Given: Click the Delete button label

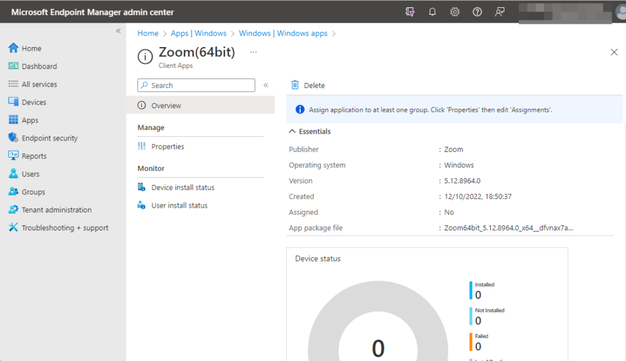Looking at the screenshot, I should pos(314,85).
